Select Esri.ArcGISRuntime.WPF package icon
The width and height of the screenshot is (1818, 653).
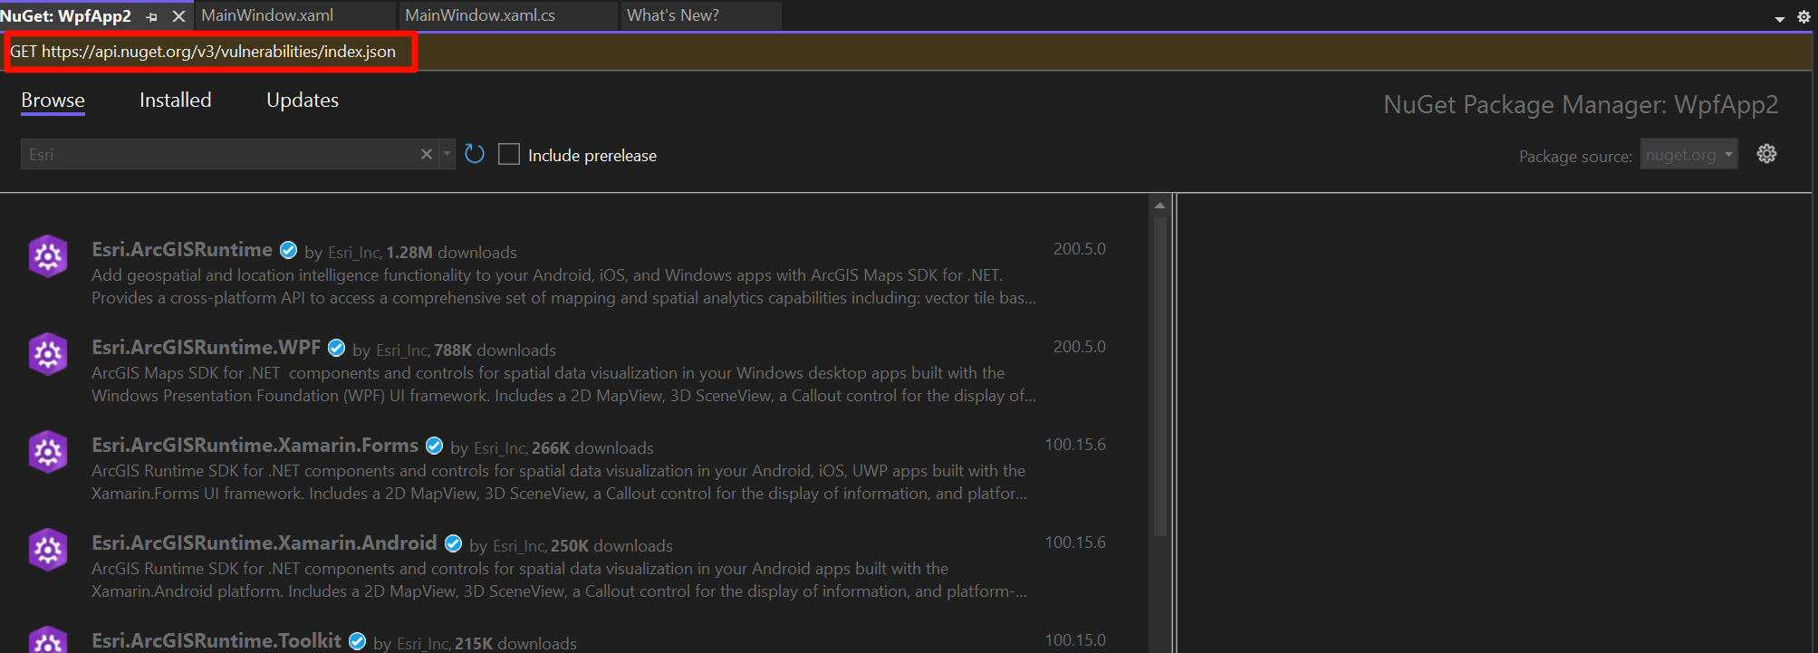[x=48, y=354]
